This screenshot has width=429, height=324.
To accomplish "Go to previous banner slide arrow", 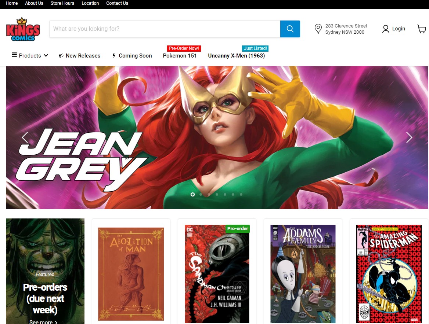I will 25,137.
